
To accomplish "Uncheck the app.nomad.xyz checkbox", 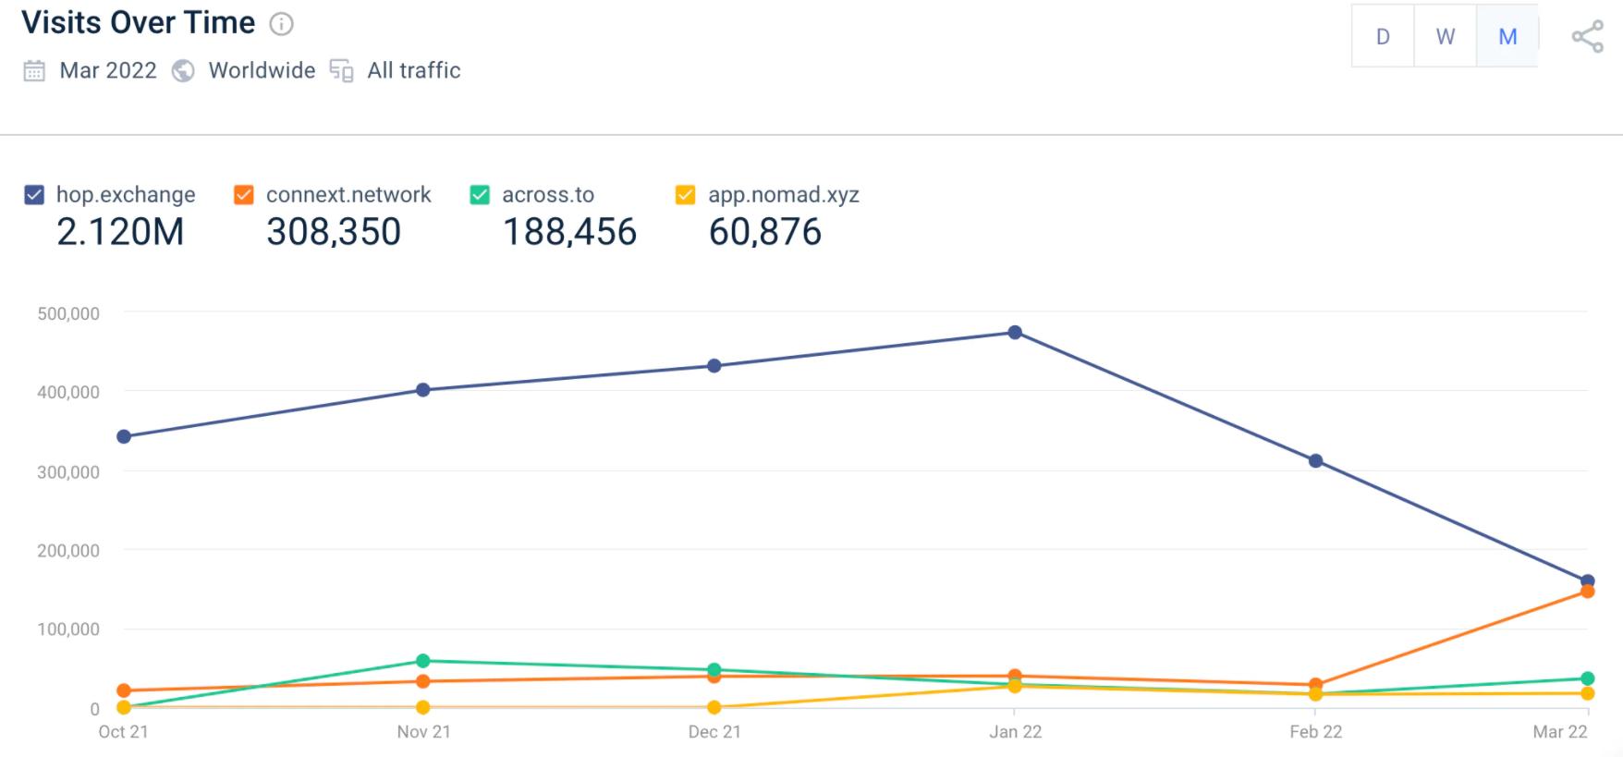I will pos(686,195).
